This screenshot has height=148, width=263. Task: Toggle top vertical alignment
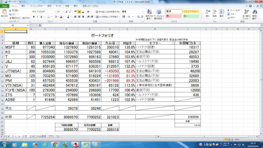click(76, 12)
